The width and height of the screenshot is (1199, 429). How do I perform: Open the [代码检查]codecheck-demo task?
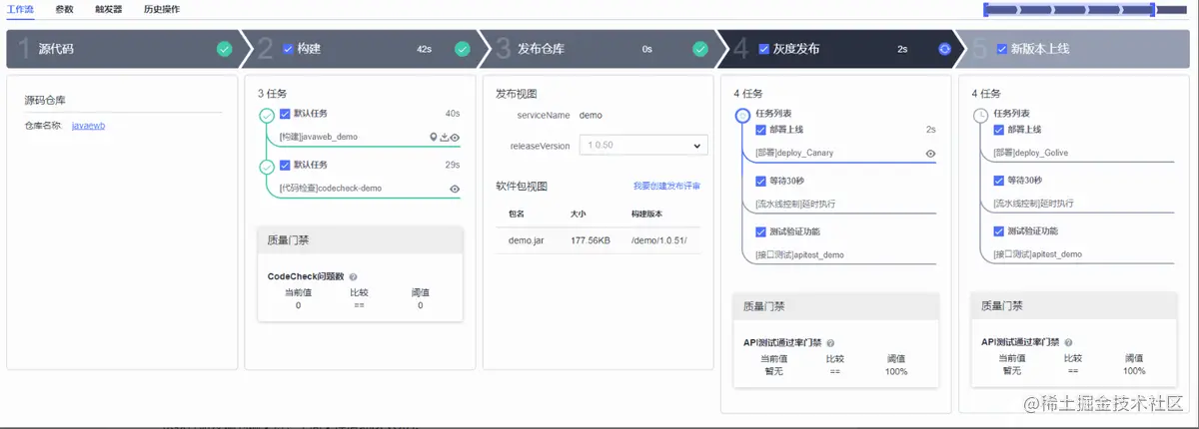(330, 188)
